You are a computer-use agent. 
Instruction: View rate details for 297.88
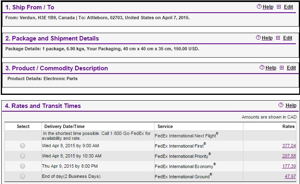tap(289, 156)
